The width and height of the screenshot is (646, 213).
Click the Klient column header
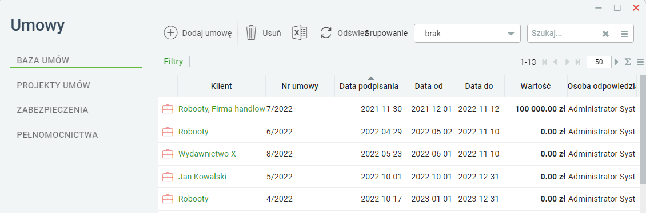221,86
